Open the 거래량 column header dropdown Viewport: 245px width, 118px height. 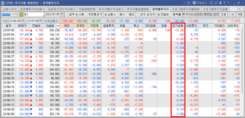[58, 26]
